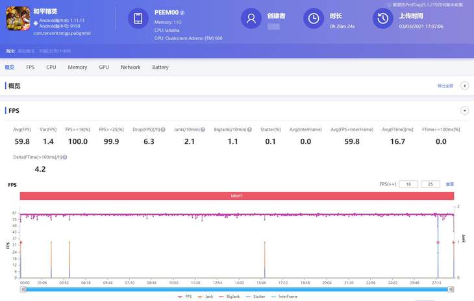Image resolution: width=474 pixels, height=301 pixels.
Task: Click reset link next to FPS thresholds
Action: click(449, 185)
